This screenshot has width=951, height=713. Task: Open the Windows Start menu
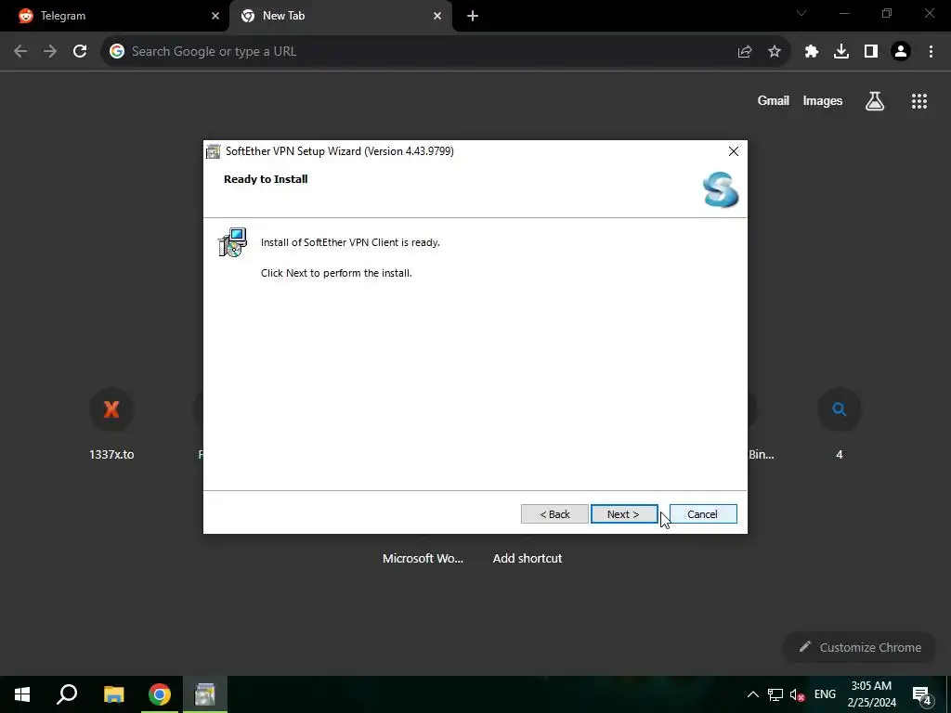point(22,694)
